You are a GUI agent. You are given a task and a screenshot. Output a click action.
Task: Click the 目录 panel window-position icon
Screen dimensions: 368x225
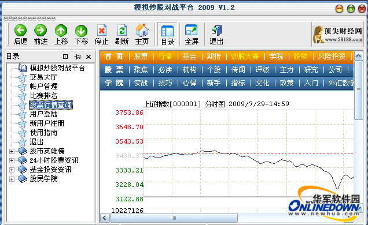(x=65, y=57)
